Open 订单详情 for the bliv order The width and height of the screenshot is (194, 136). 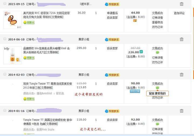[x=157, y=58]
